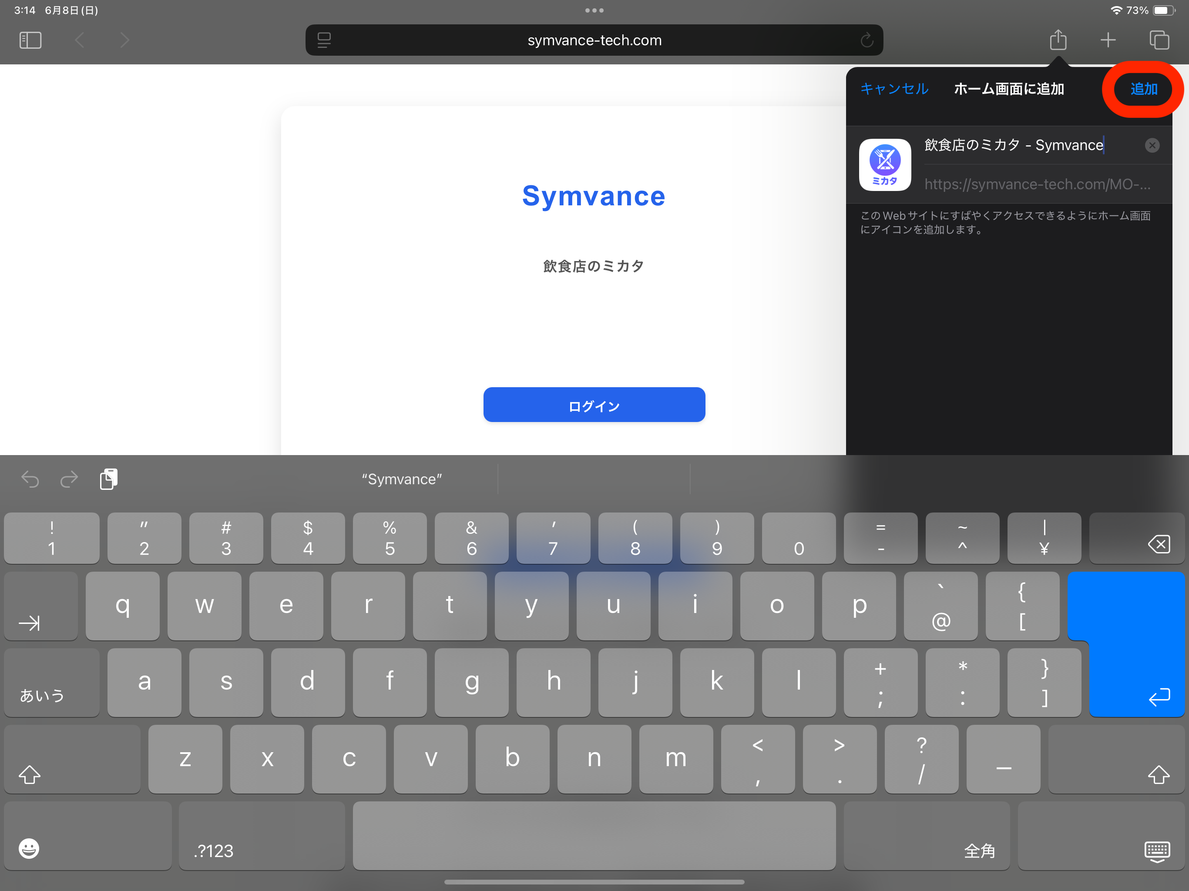Go back with the back arrow
The image size is (1189, 891).
(x=80, y=40)
